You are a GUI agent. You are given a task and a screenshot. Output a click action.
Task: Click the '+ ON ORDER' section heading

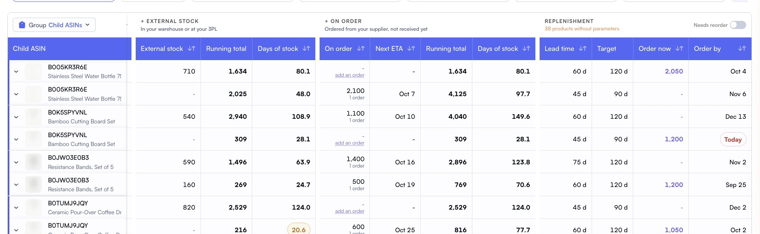[x=343, y=21]
